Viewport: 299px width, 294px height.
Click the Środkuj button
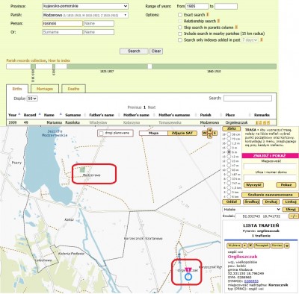251,201
